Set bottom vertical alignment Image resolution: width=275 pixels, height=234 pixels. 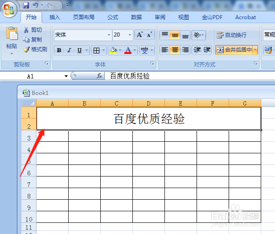click(x=185, y=35)
